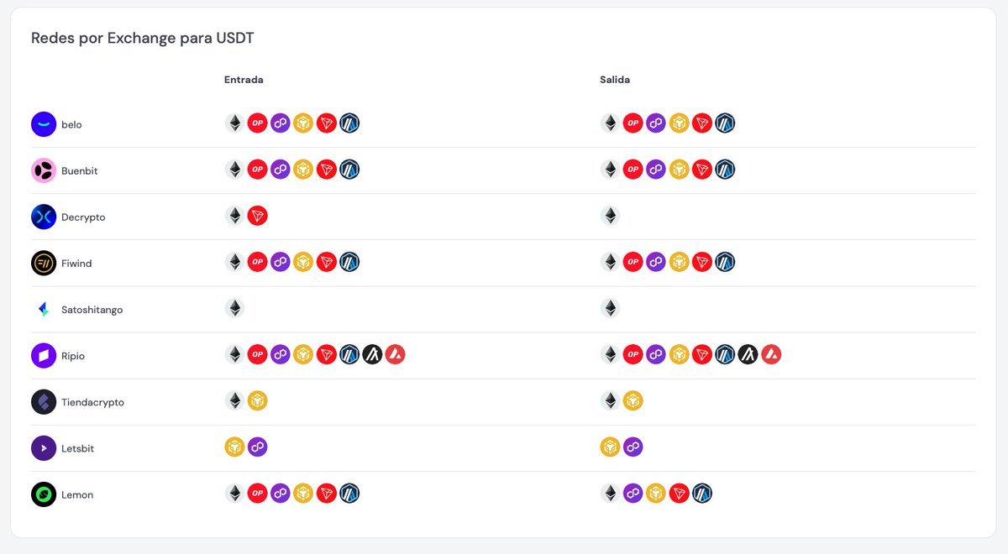Select the Tiendacrypto exchange name
The width and height of the screenshot is (1008, 554).
pos(92,402)
